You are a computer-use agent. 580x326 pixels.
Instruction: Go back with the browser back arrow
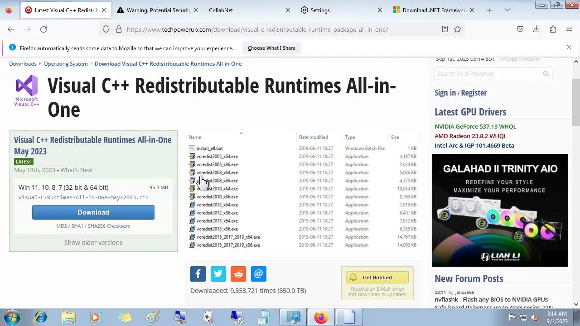coord(11,29)
